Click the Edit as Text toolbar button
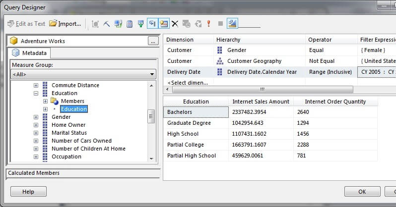The width and height of the screenshot is (396, 207). (x=26, y=24)
